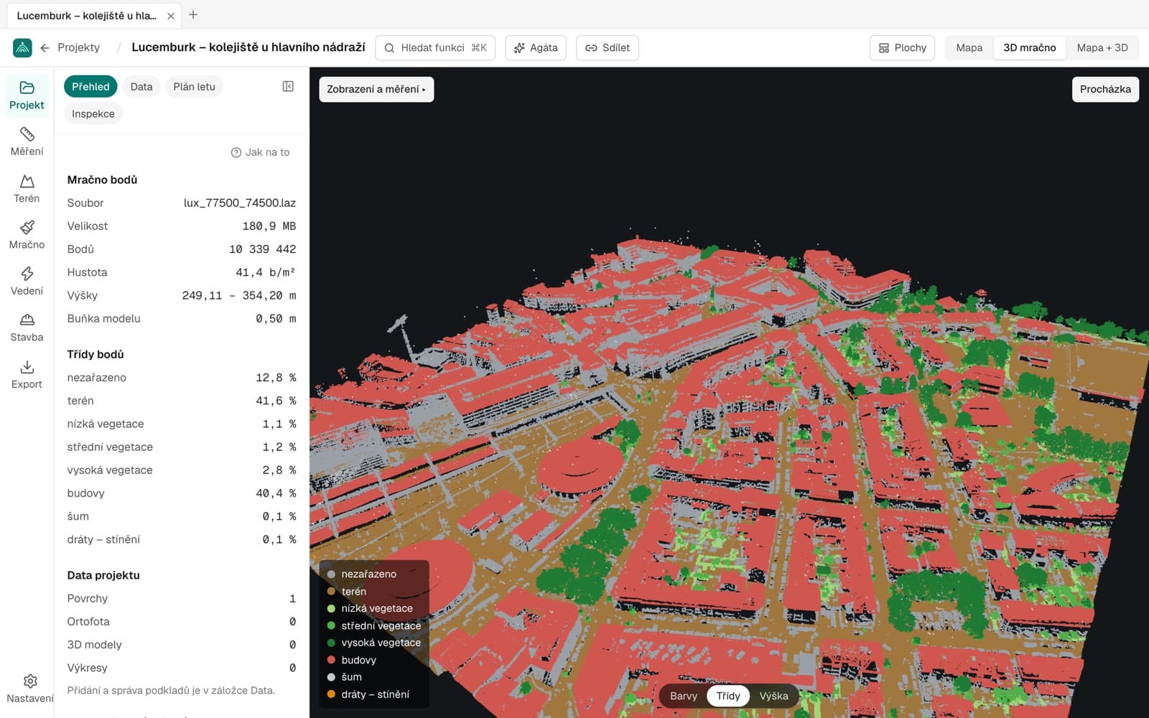Viewport: 1149px width, 718px height.
Task: Color points by Barvy
Action: click(684, 696)
